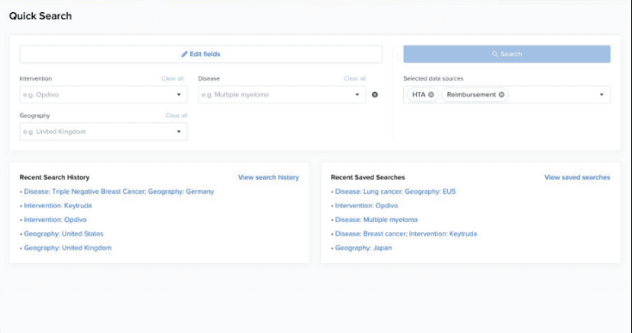Clear all Intervention selections
The width and height of the screenshot is (632, 333).
pos(172,78)
